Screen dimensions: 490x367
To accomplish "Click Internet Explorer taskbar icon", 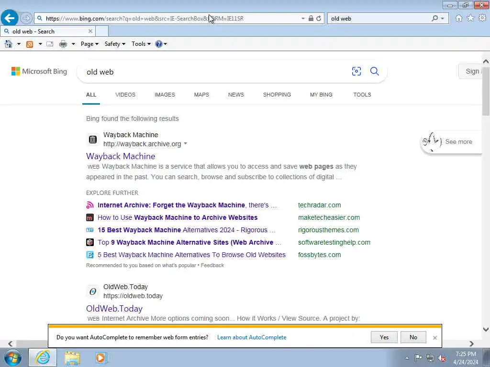I will [43, 357].
